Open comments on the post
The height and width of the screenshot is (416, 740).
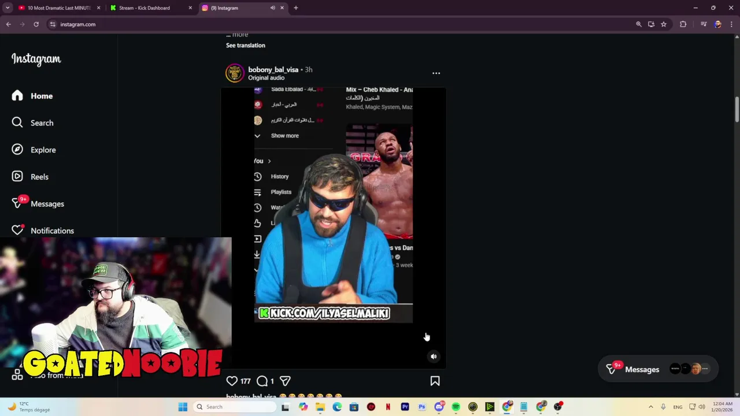pyautogui.click(x=262, y=381)
